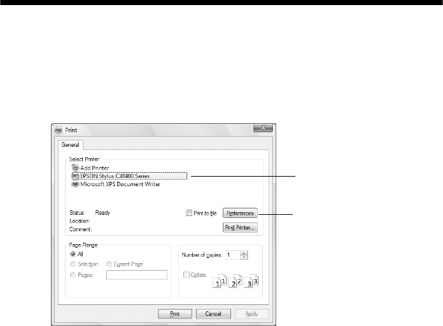Click the Add Printer icon

click(x=75, y=168)
